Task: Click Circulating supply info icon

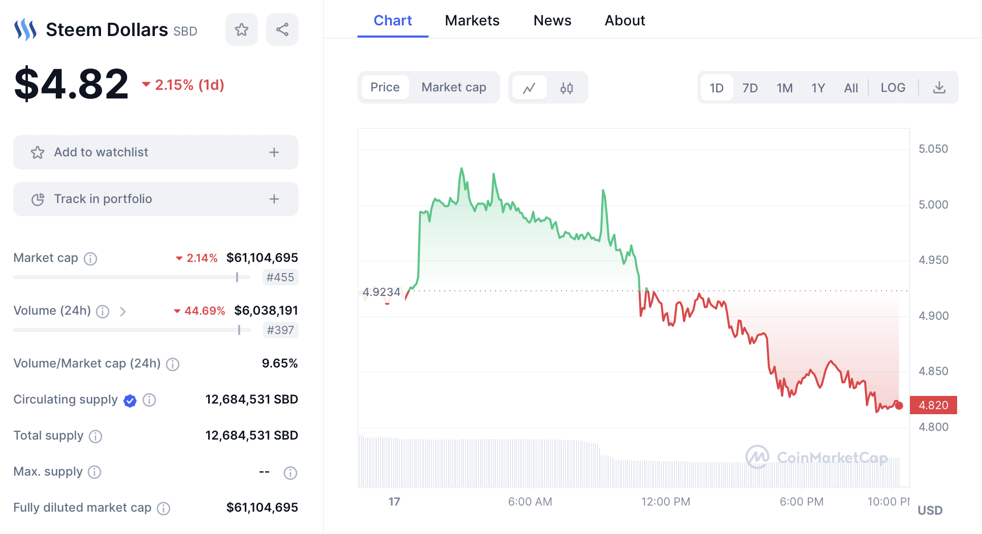Action: point(149,400)
